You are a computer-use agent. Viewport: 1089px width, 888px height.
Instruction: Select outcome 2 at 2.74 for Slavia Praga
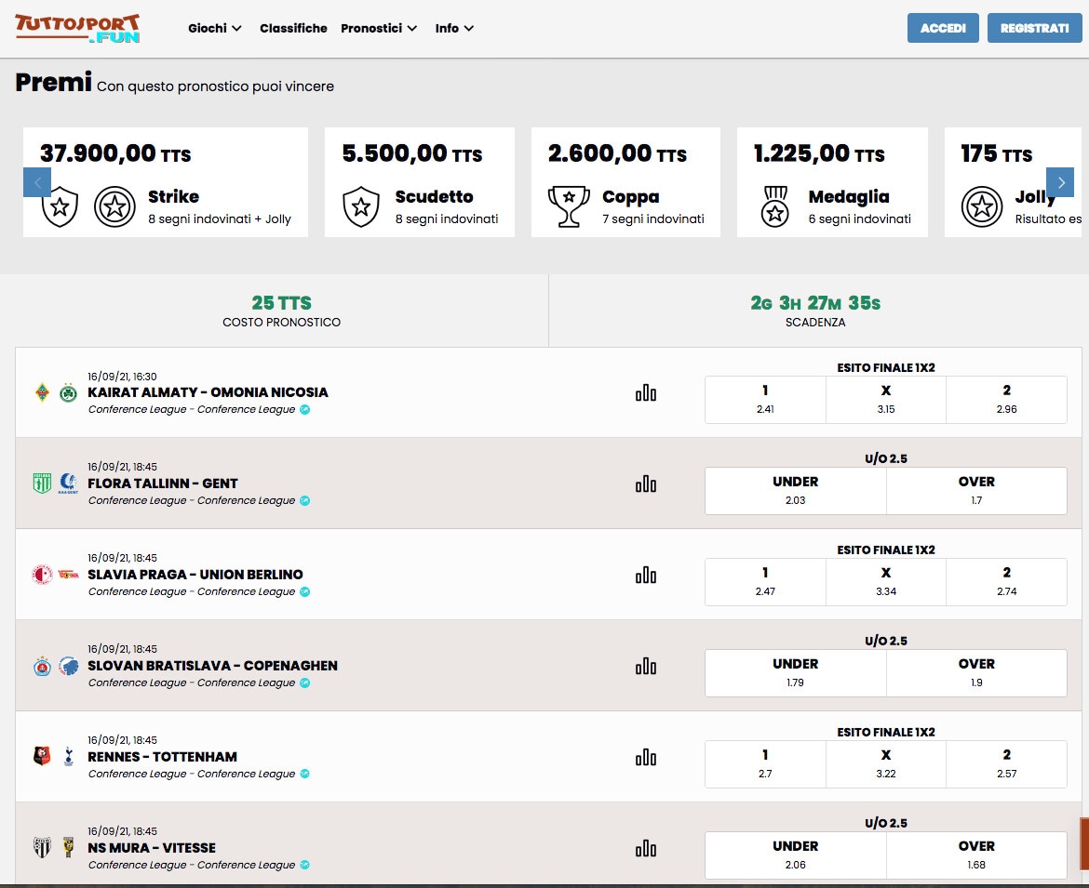point(1006,581)
